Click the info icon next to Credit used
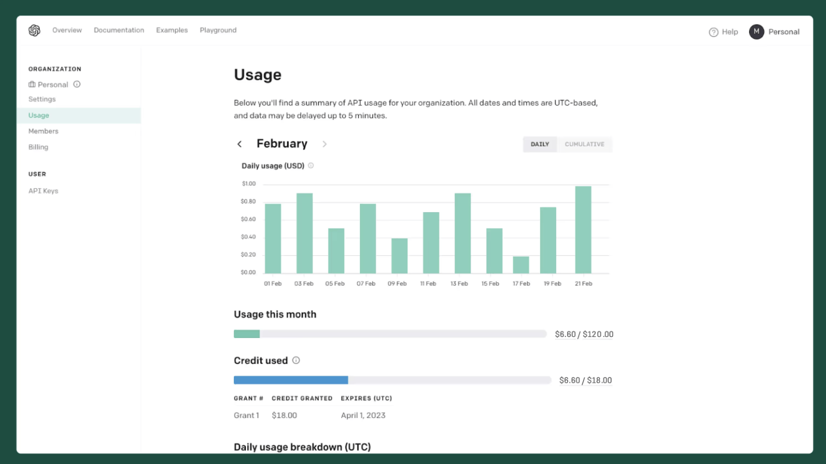Screen dimensions: 826x464 pos(296,360)
